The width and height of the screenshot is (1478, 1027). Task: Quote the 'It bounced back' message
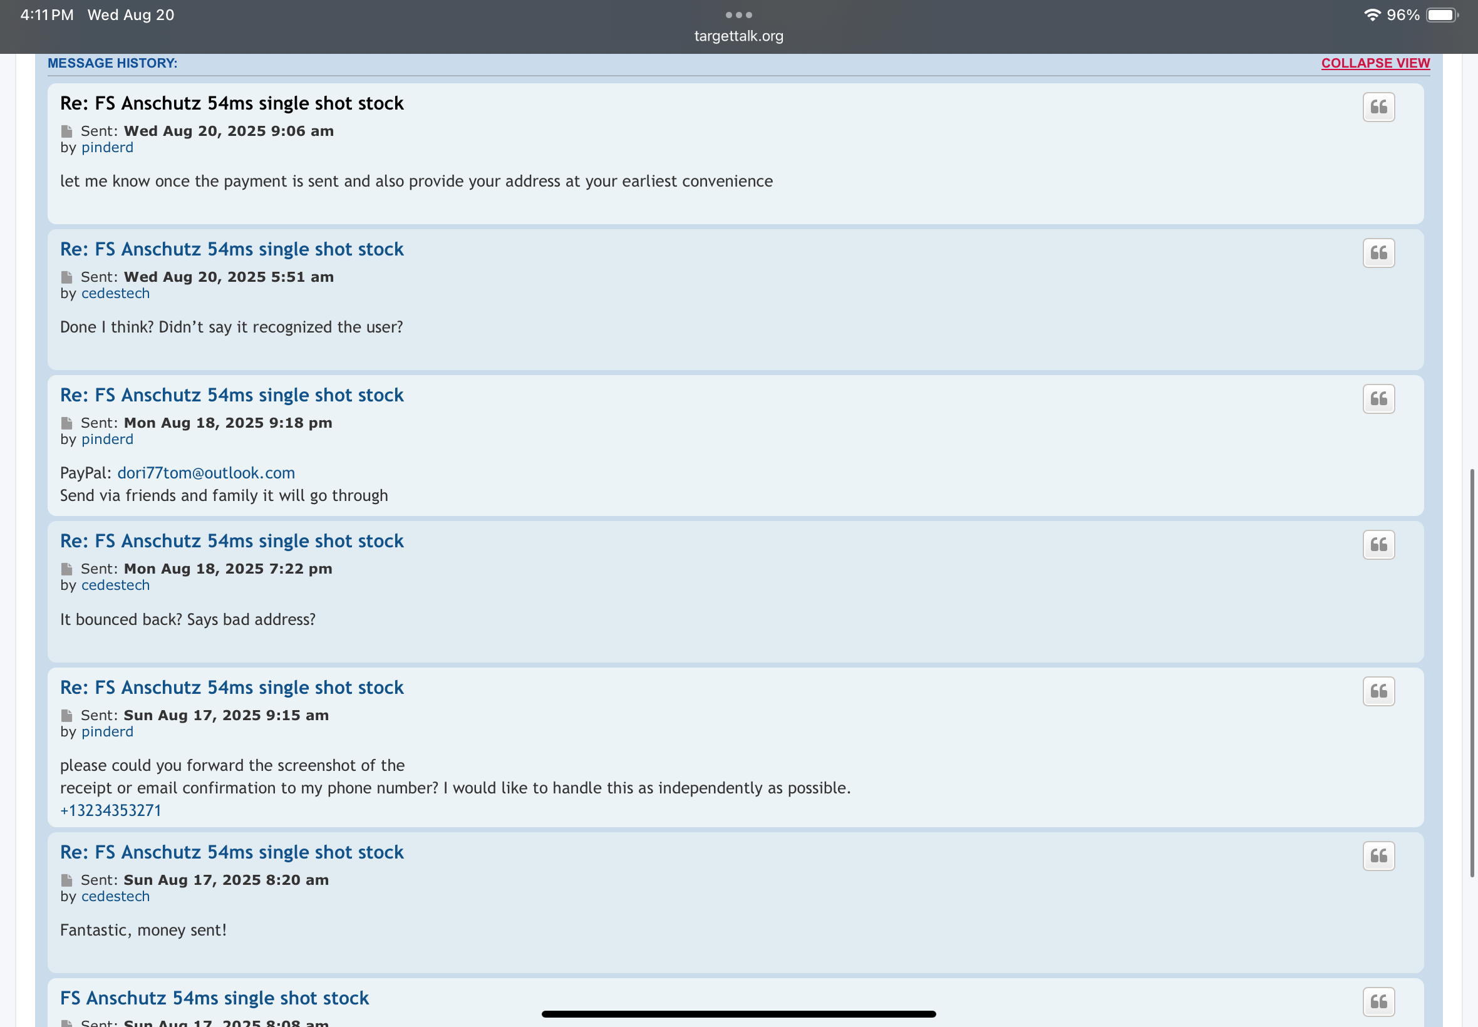click(1378, 545)
